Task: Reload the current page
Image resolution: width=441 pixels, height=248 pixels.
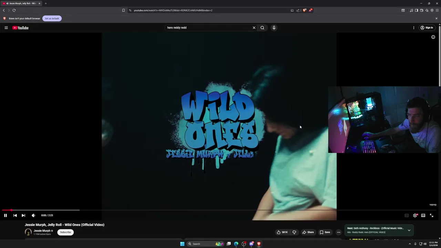Action: [x=14, y=10]
